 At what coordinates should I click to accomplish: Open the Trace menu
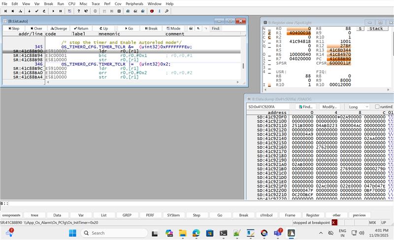point(96,4)
